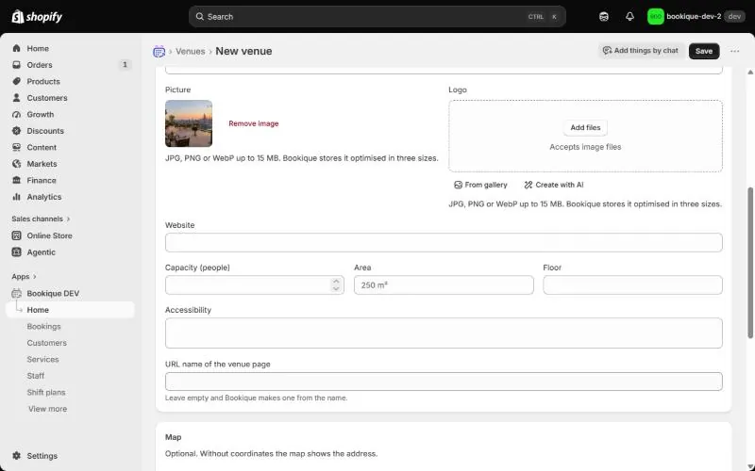755x471 pixels.
Task: Go back to Venues breadcrumb
Action: click(191, 51)
